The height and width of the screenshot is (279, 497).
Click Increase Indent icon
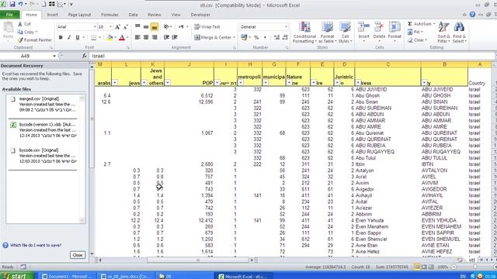point(175,37)
